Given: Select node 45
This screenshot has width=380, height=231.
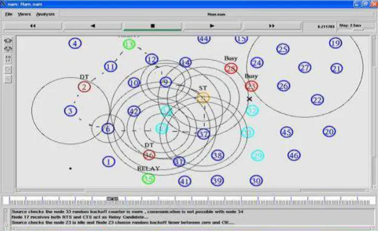Looking at the screenshot, I should pyautogui.click(x=286, y=132).
